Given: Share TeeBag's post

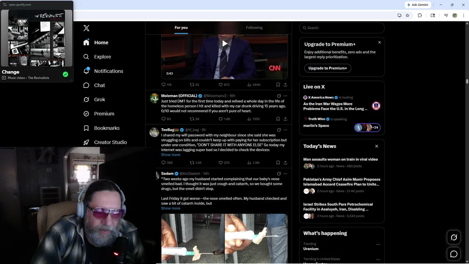Looking at the screenshot, I should [285, 162].
